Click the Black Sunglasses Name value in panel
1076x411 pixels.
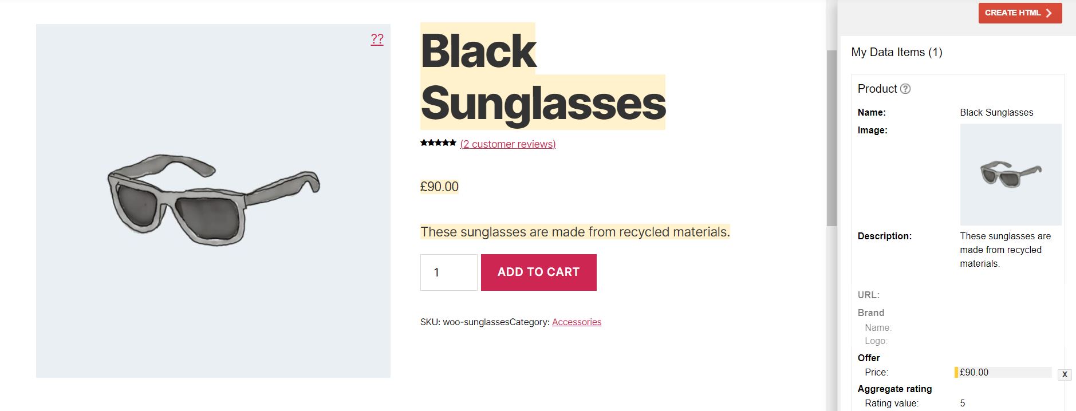point(996,113)
